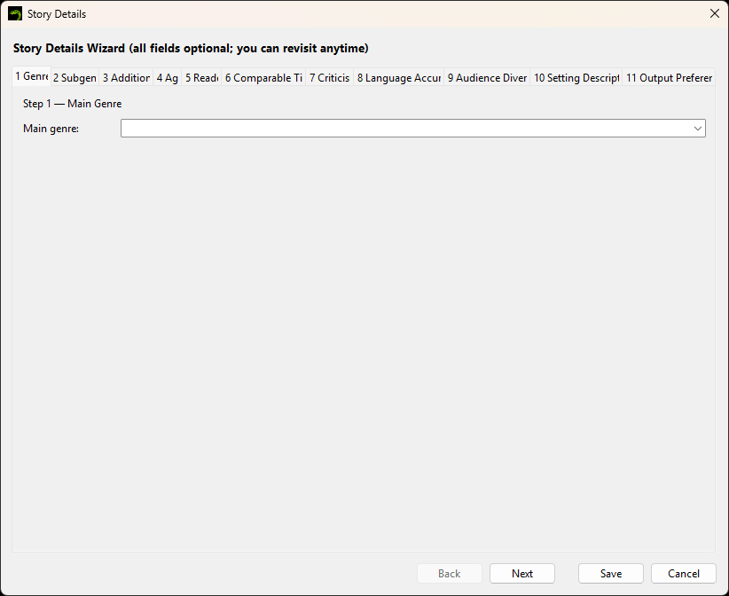Close the Story Details window
Image resolution: width=729 pixels, height=596 pixels.
[x=715, y=13]
